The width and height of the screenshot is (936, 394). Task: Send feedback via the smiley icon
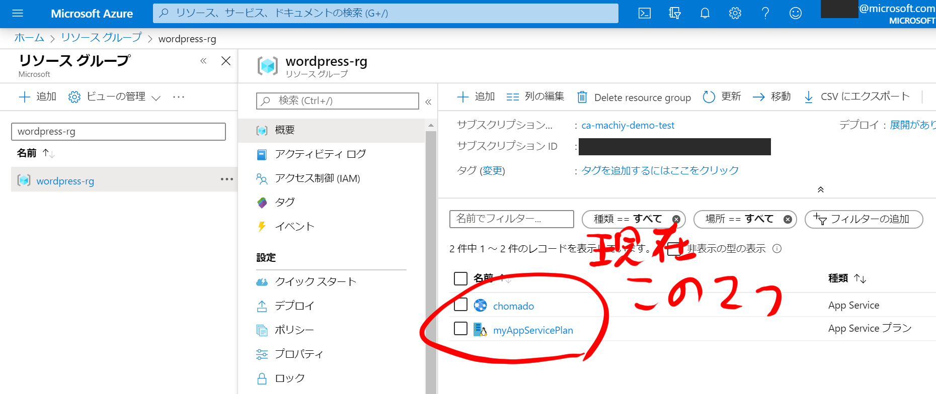pos(796,13)
